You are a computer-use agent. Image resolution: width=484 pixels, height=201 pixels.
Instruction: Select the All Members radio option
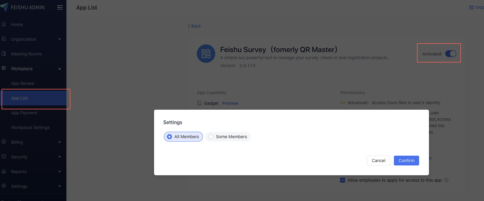pos(183,137)
